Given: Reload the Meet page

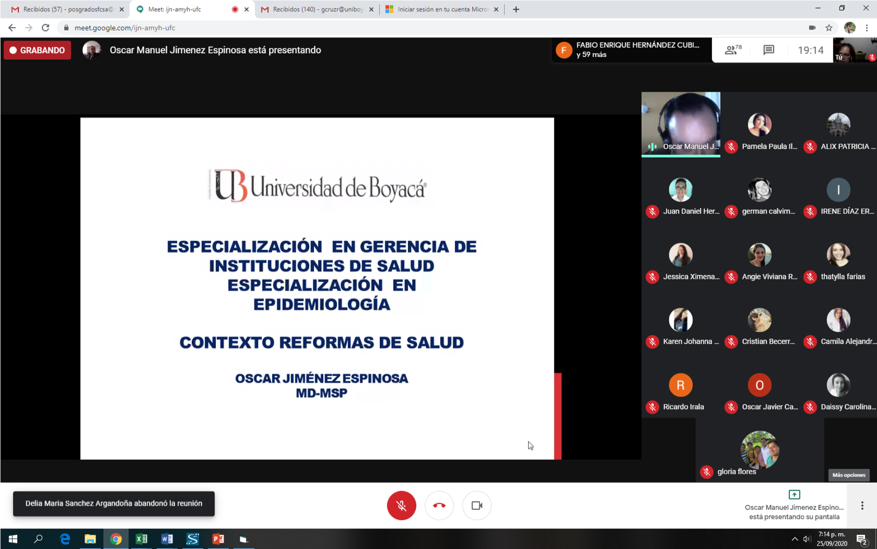Looking at the screenshot, I should coord(46,28).
